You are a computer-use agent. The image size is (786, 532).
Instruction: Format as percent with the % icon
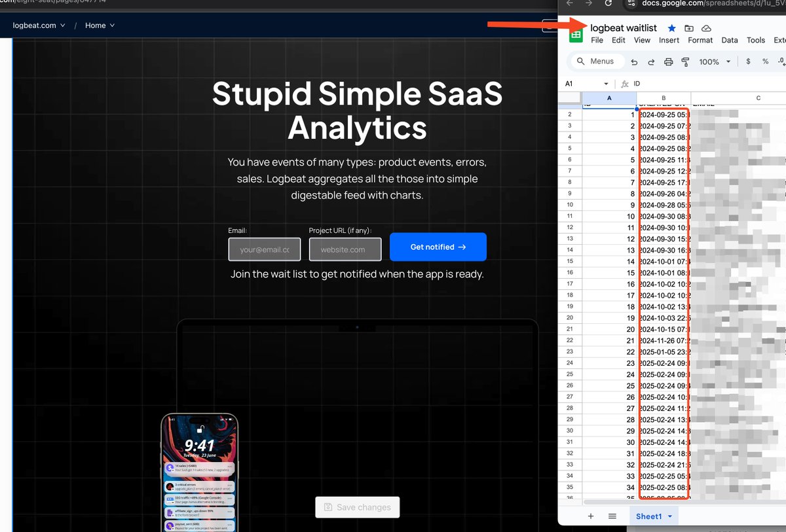[765, 62]
